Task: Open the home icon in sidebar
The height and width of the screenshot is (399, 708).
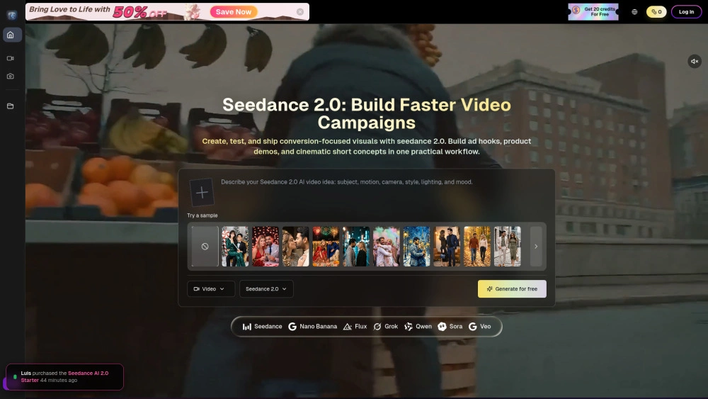Action: (12, 35)
